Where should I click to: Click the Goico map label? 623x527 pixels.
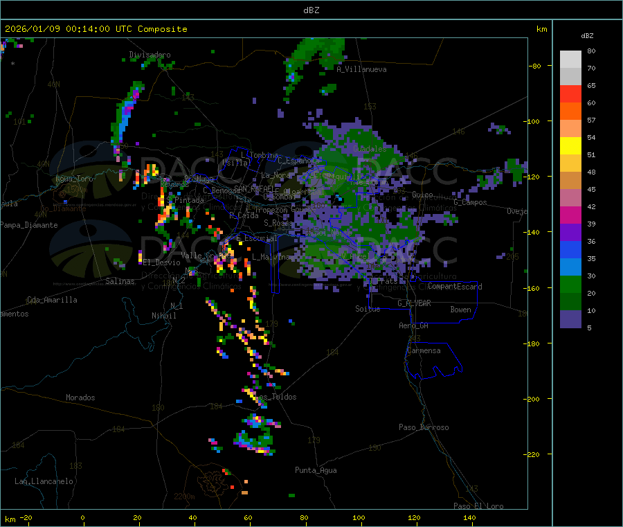click(x=422, y=195)
